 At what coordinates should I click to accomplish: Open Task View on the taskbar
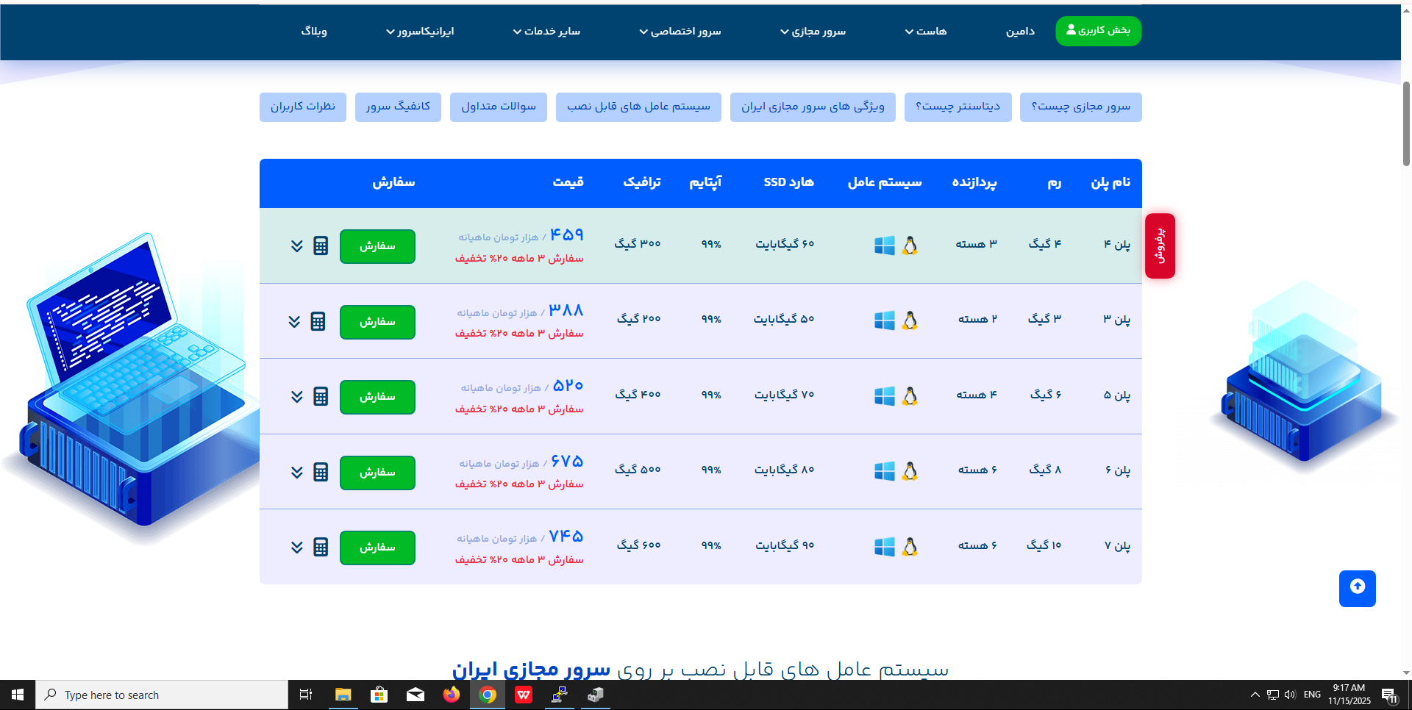point(305,695)
